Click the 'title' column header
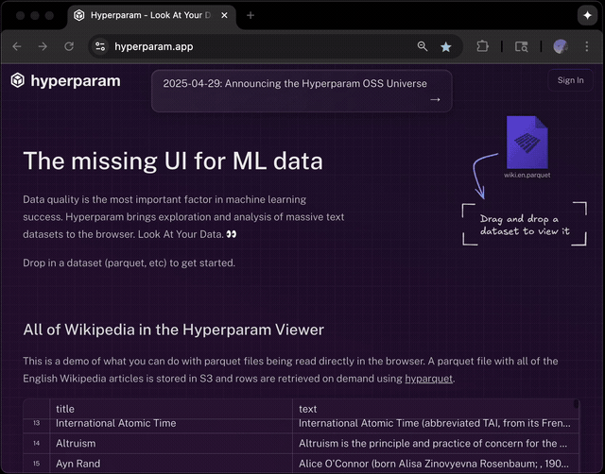Screen dimensions: 605x474 [171, 409]
